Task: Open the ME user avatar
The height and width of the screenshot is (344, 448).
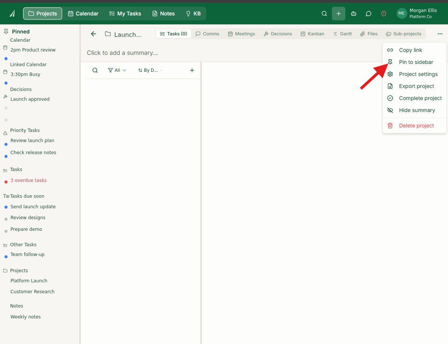Action: pos(401,14)
